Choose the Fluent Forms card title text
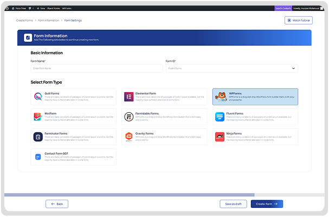Screen dimensions: 329x217 click(x=235, y=113)
